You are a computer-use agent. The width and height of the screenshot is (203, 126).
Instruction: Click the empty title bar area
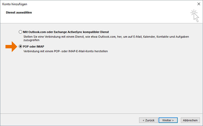click(x=110, y=4)
